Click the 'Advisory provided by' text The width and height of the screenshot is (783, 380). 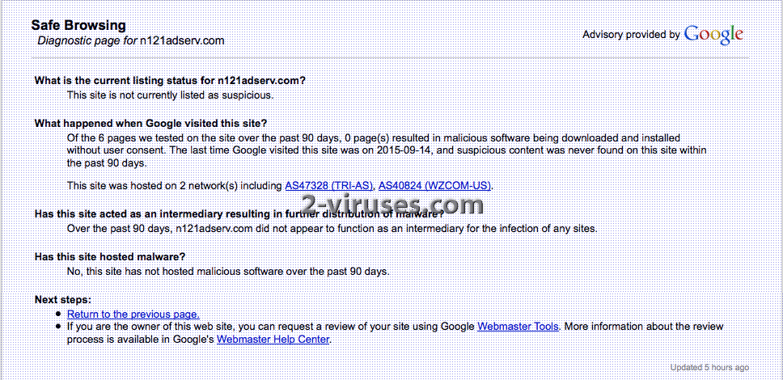tap(631, 35)
